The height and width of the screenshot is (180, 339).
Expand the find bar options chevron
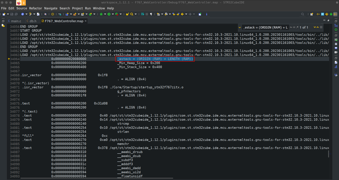tap(240, 27)
